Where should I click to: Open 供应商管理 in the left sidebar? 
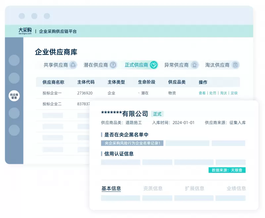[x=14, y=96]
